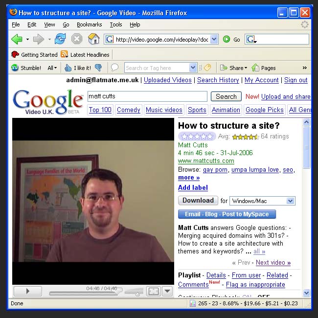Click the matt cutts search input field
318x318 pixels.
click(147, 96)
